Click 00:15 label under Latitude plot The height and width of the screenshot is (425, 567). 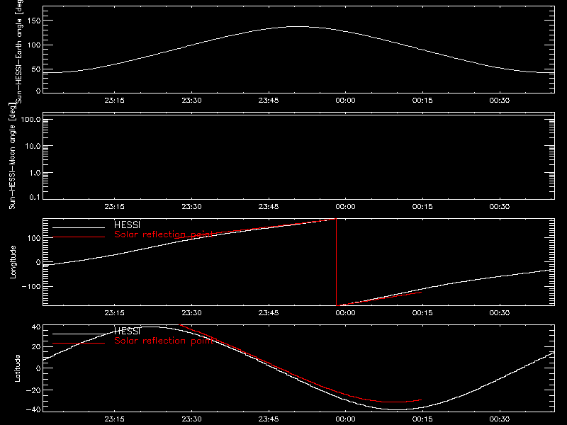(x=422, y=419)
